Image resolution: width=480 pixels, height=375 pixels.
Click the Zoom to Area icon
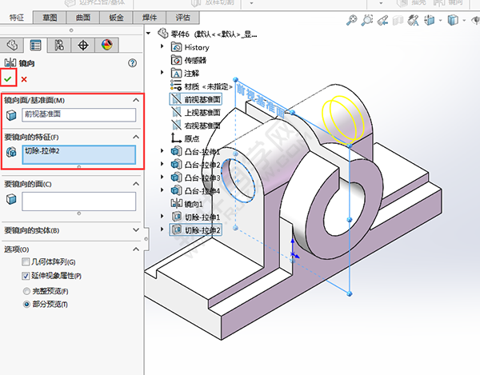coord(366,20)
